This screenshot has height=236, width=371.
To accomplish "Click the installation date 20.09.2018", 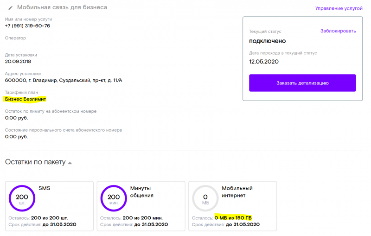I will pyautogui.click(x=18, y=62).
